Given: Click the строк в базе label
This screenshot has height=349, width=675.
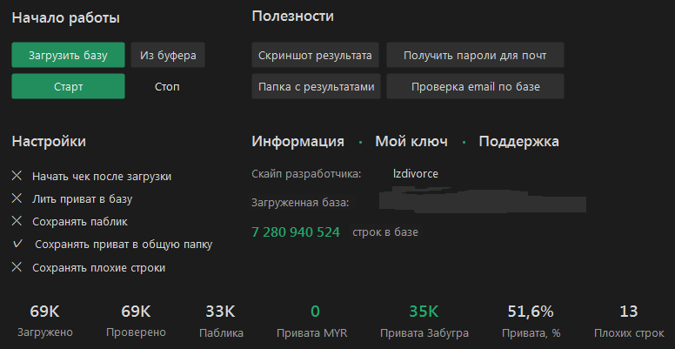Looking at the screenshot, I should (x=385, y=232).
